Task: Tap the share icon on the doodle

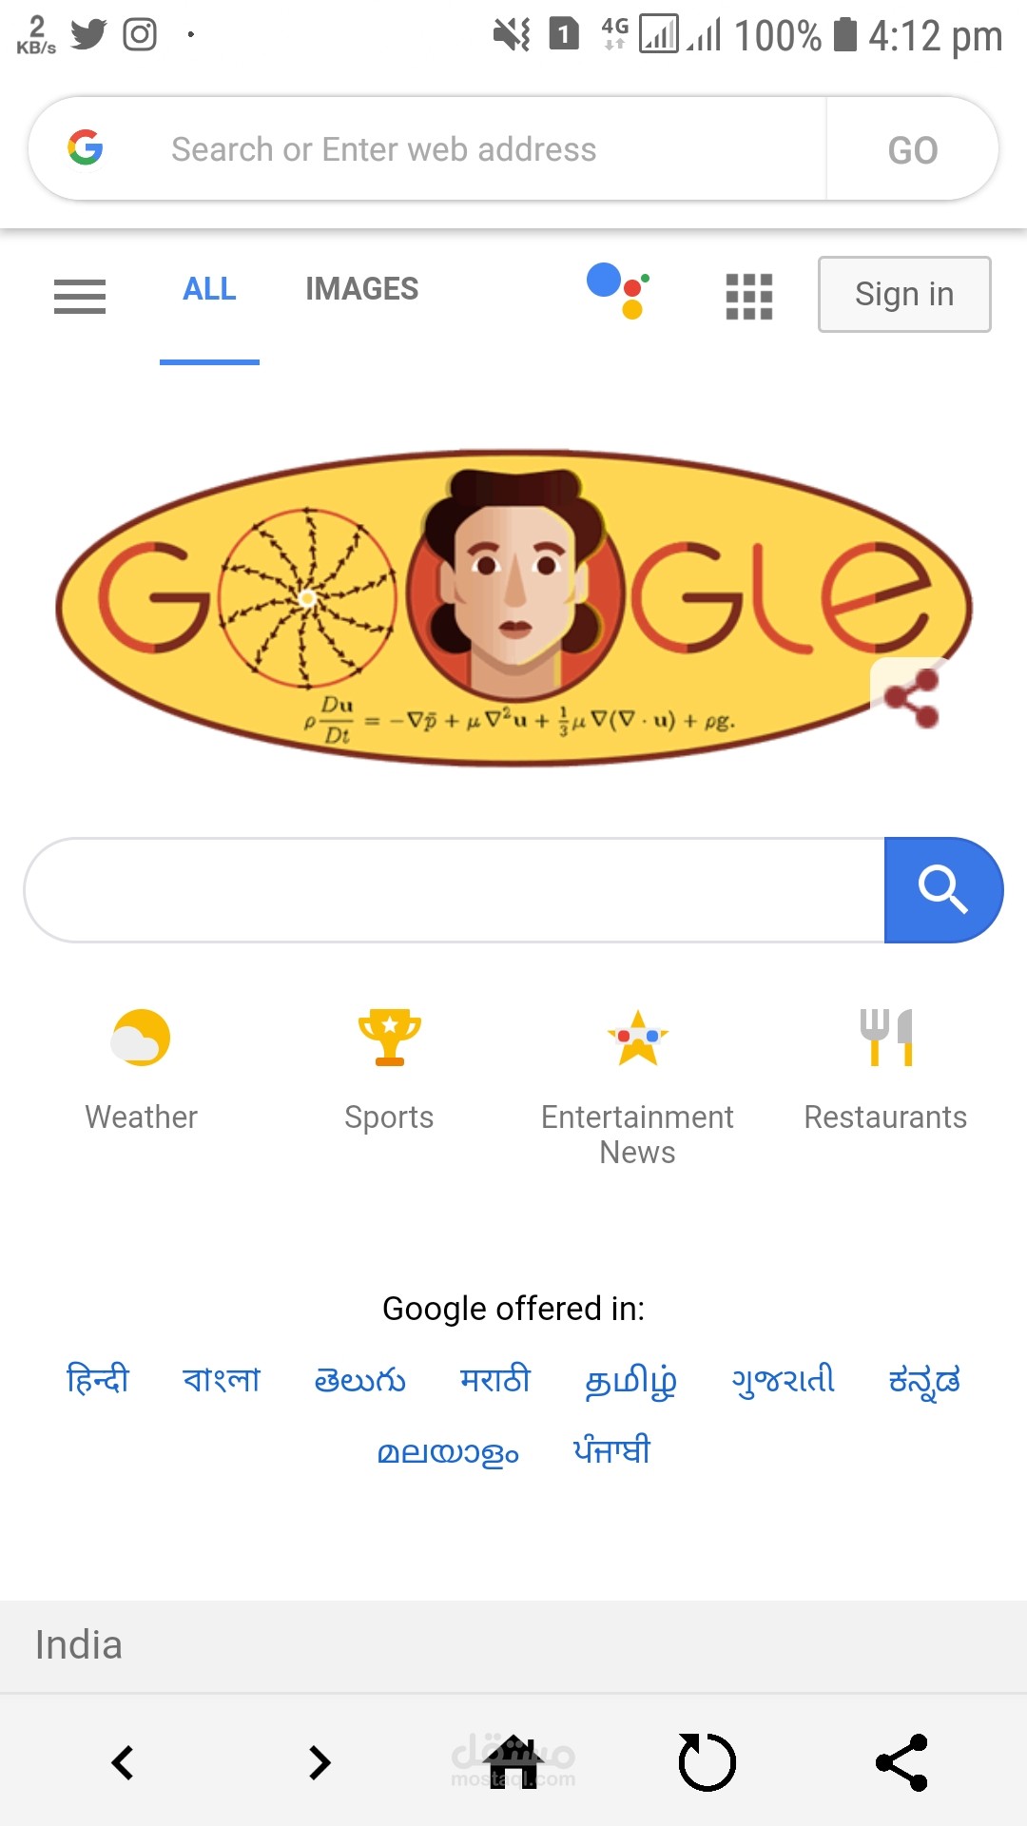Action: (x=911, y=697)
